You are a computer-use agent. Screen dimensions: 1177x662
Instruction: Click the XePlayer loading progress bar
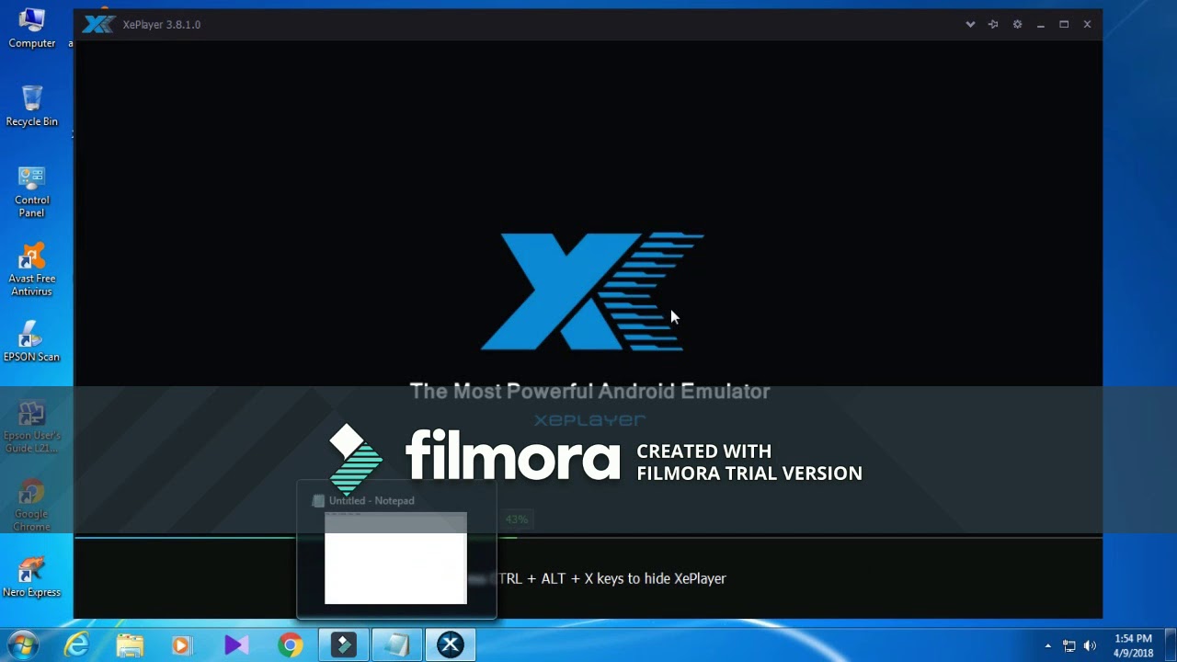coord(588,537)
